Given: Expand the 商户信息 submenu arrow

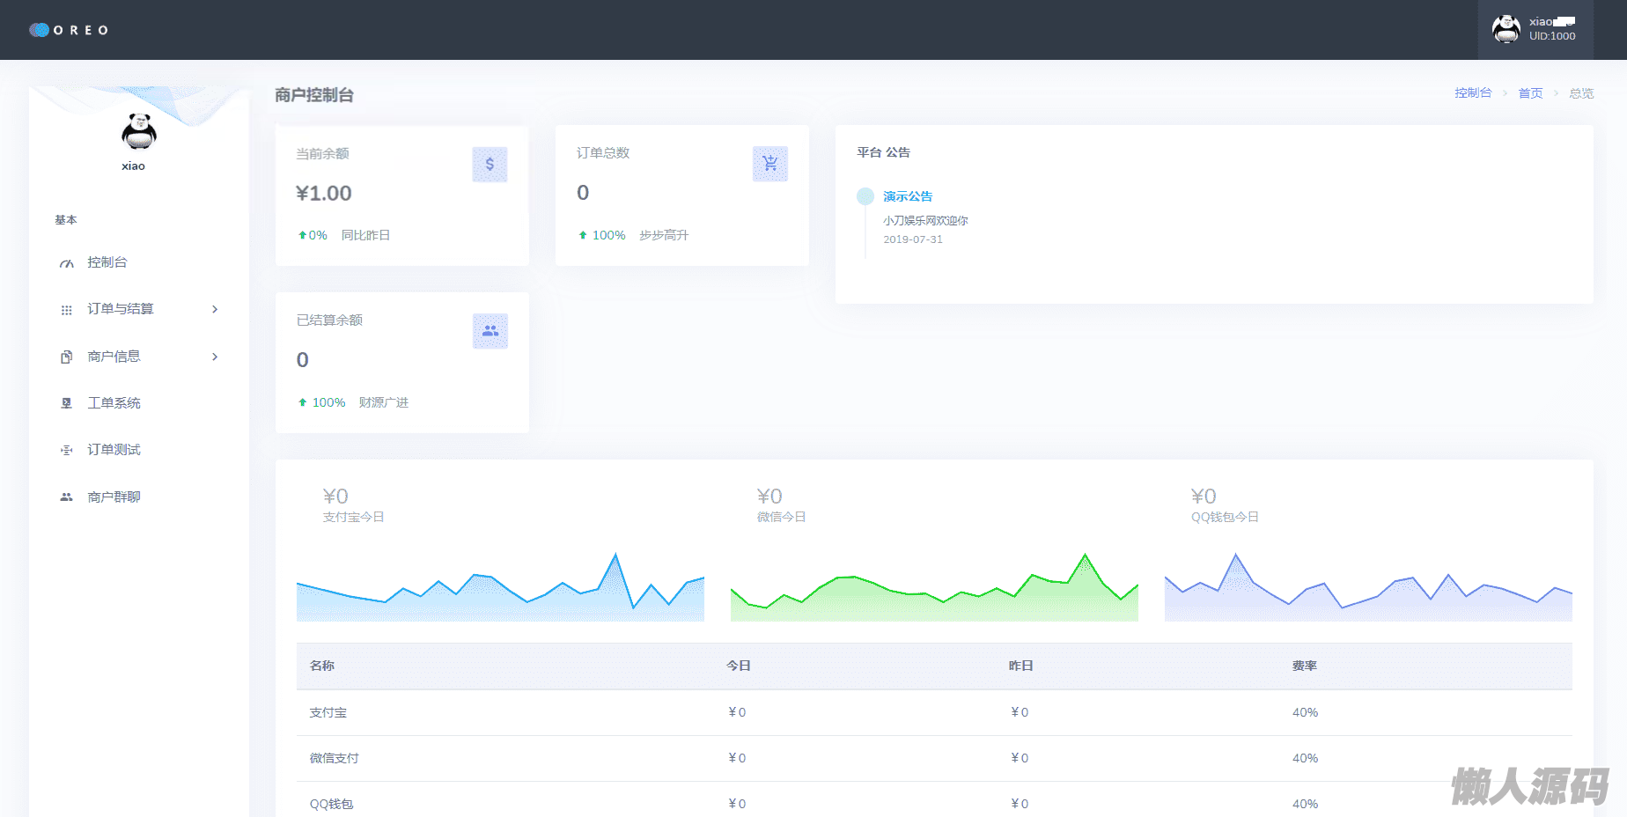Looking at the screenshot, I should [215, 357].
